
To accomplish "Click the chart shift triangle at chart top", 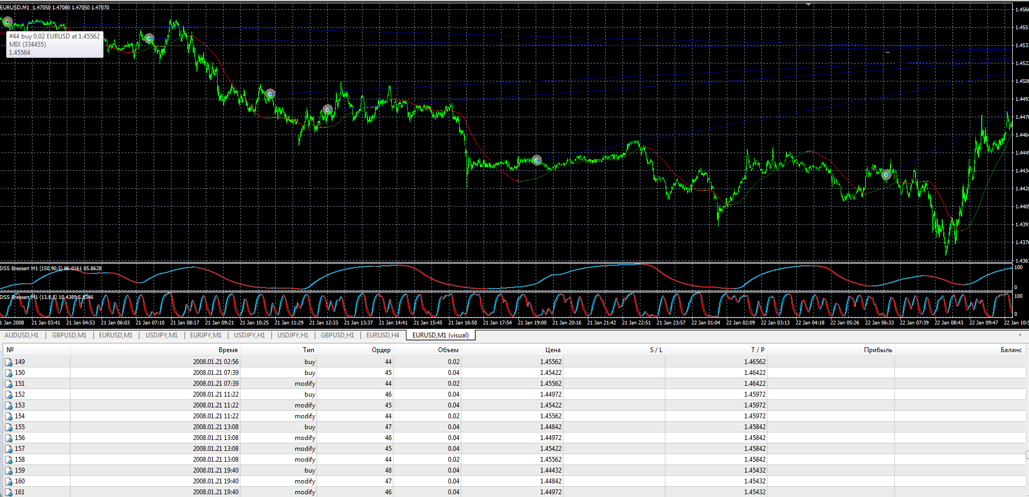I will click(809, 4).
